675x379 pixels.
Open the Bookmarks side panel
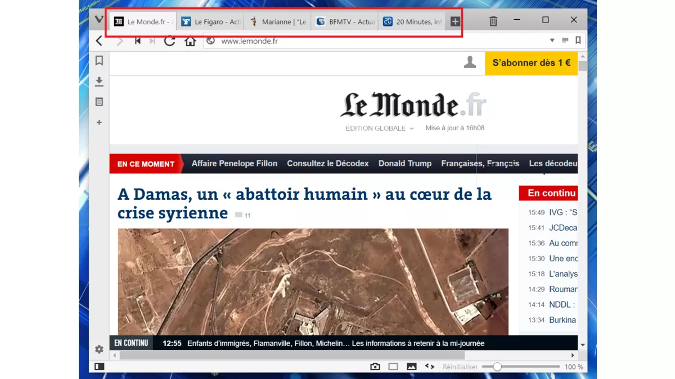click(x=99, y=61)
